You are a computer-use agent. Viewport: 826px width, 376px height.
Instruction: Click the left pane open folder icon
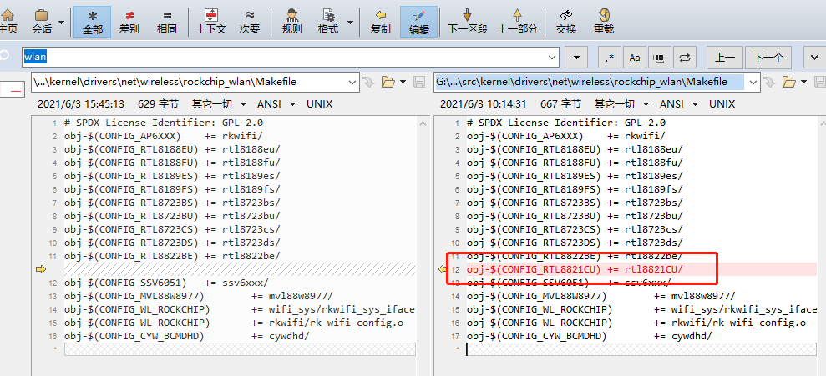tap(388, 82)
